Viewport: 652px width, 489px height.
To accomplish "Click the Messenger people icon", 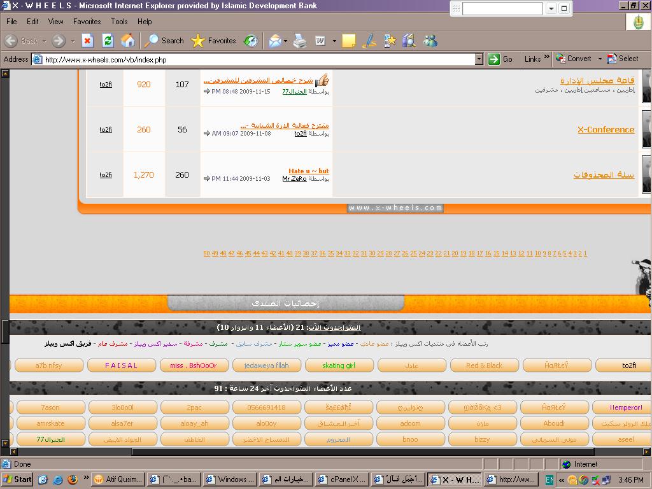I will click(430, 41).
